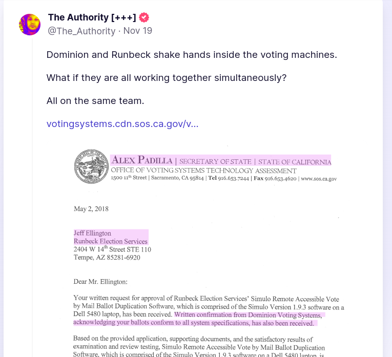The height and width of the screenshot is (357, 392).
Task: Click the Office of Voting Systems Technology Assessment heading
Action: 203,171
